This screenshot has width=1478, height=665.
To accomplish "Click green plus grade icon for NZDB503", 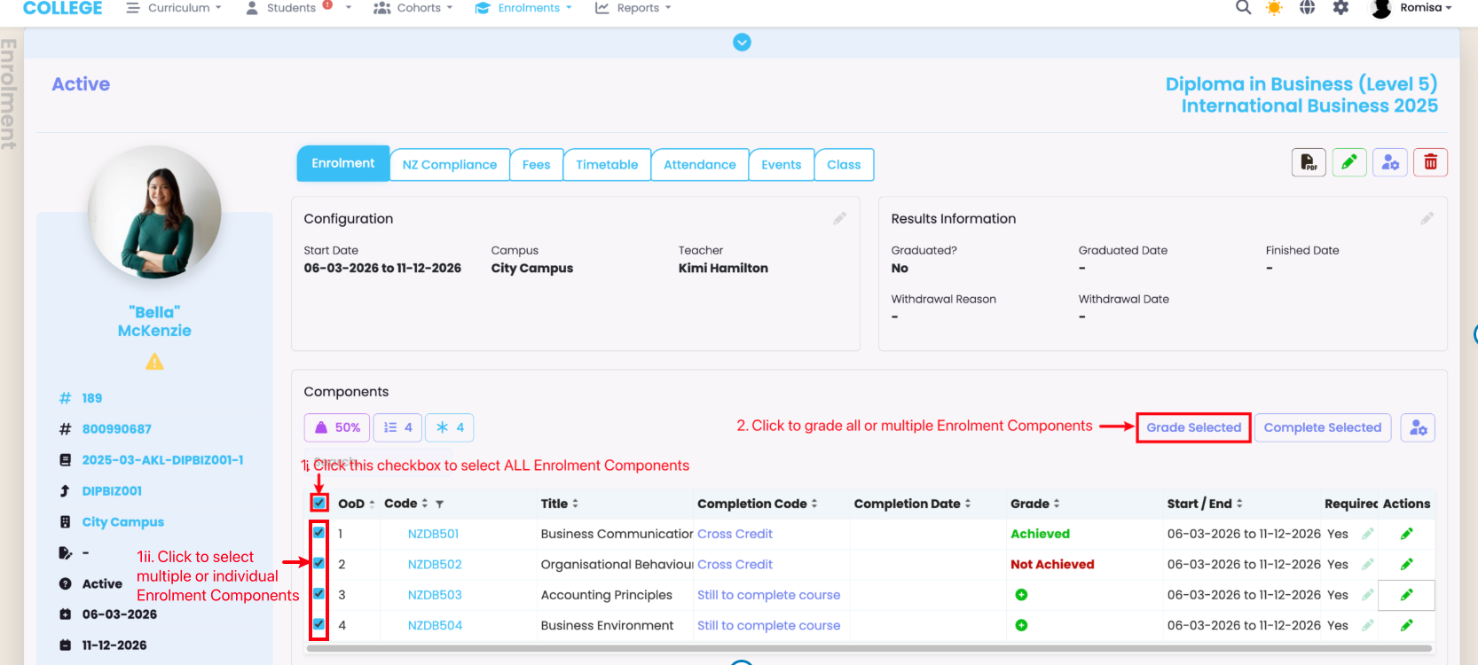I will 1021,595.
